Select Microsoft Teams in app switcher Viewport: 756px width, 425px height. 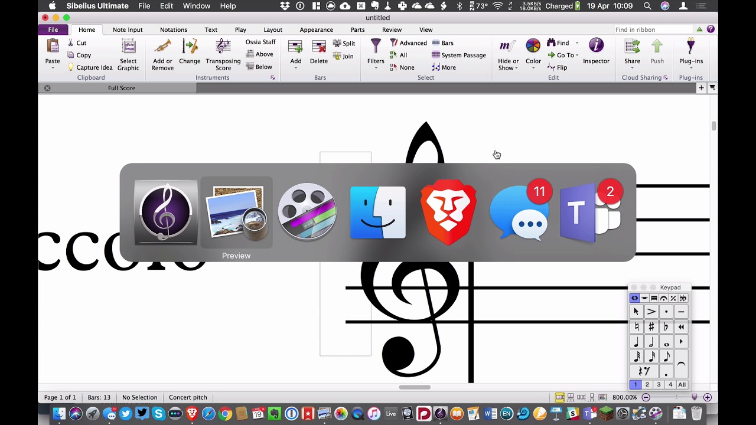coord(590,212)
